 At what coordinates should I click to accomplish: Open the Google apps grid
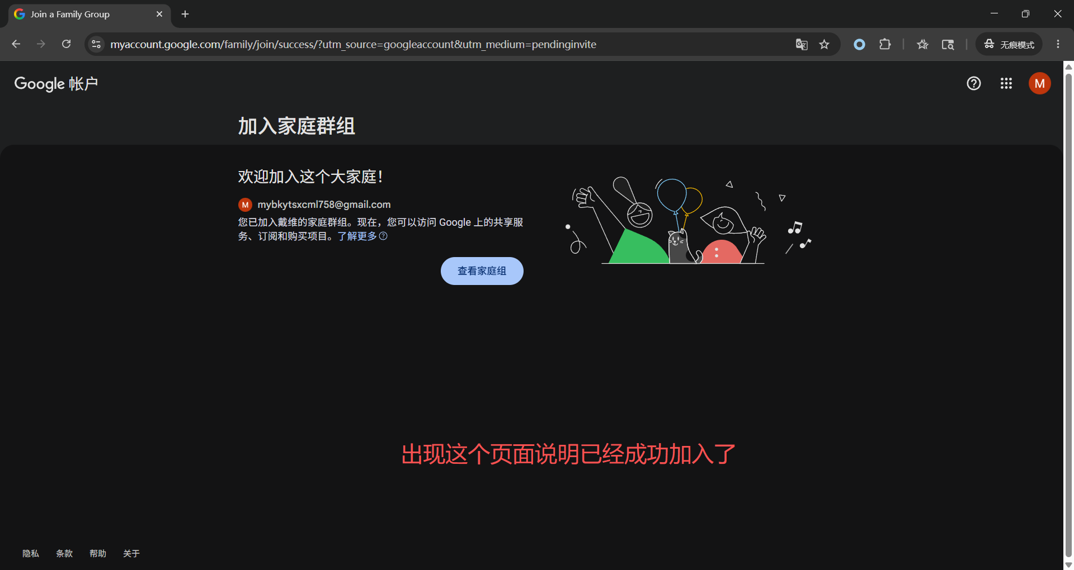[x=1006, y=83]
